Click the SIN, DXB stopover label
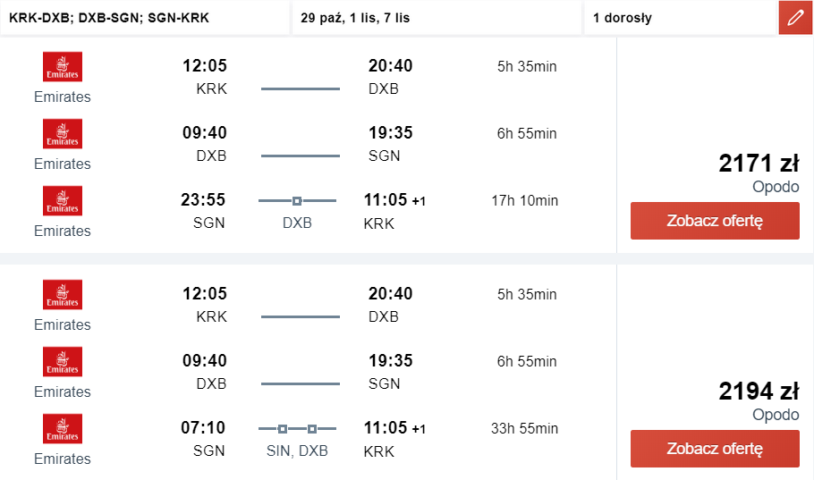Viewport: 814px width, 480px height. point(297,451)
